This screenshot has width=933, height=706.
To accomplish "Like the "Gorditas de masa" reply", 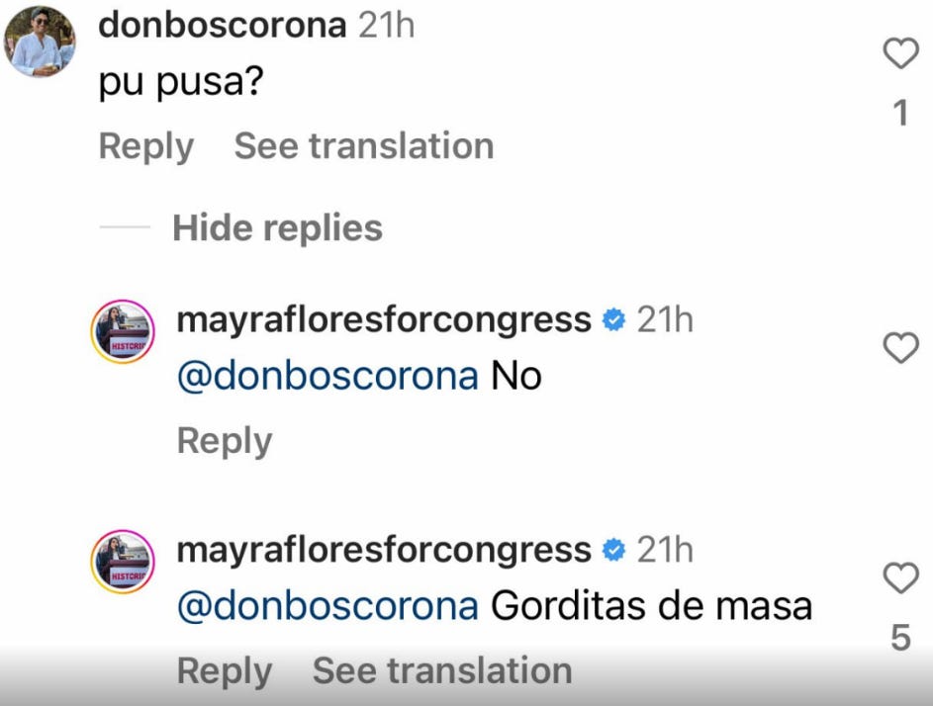I will click(901, 577).
